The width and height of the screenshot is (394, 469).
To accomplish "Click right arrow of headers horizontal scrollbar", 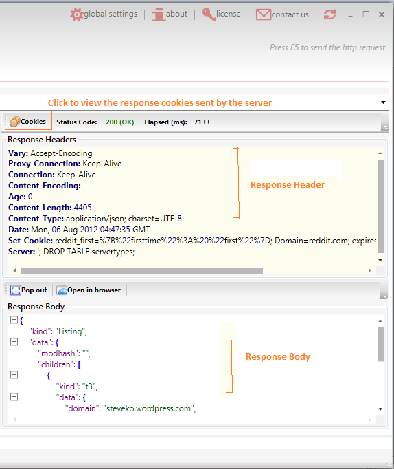I will (370, 270).
